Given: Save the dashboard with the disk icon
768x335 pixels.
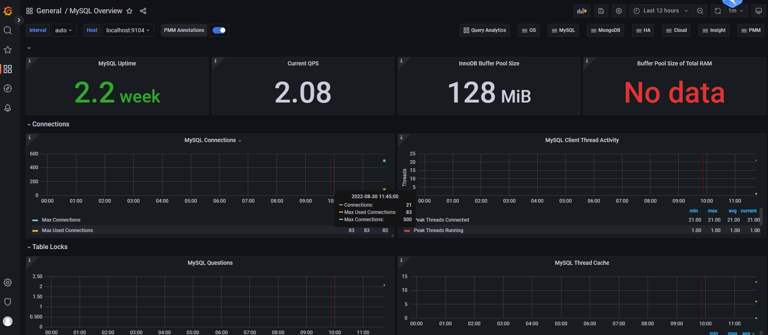Looking at the screenshot, I should tap(601, 11).
